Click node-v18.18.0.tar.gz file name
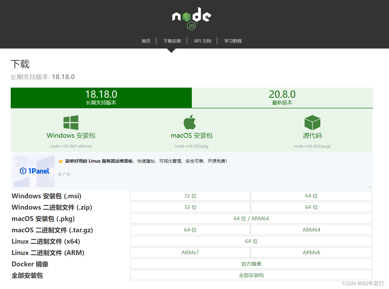 312,146
